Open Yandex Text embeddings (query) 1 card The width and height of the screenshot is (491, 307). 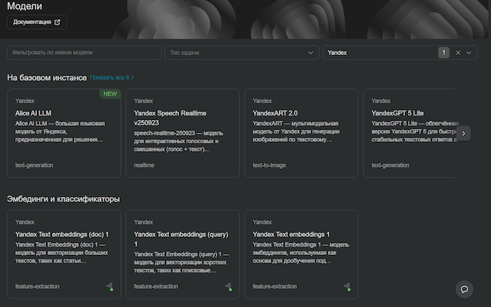coord(183,254)
